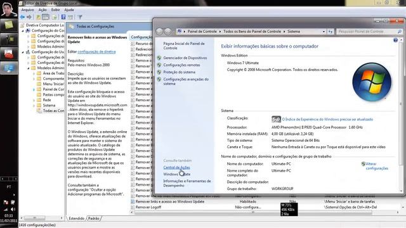Open the Ajuda menu

[69, 10]
